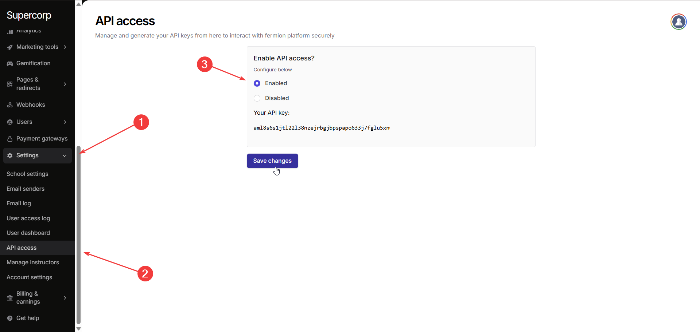Viewport: 700px width, 332px height.
Task: Click the Supercorp logo link
Action: [29, 15]
